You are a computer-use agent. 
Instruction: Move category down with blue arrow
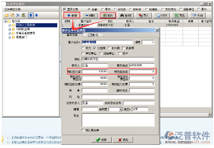coord(36,15)
